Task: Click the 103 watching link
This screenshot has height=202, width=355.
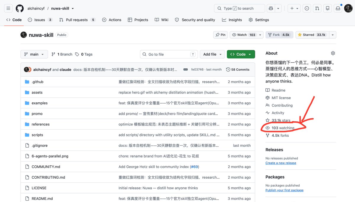Action: point(283,128)
